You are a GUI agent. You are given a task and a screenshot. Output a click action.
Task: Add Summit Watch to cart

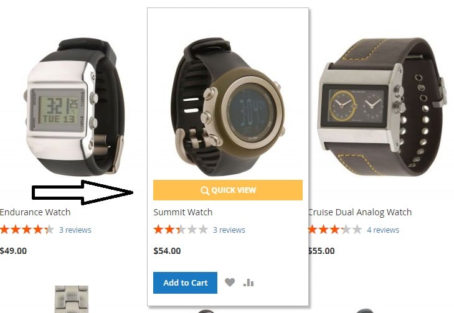186,283
